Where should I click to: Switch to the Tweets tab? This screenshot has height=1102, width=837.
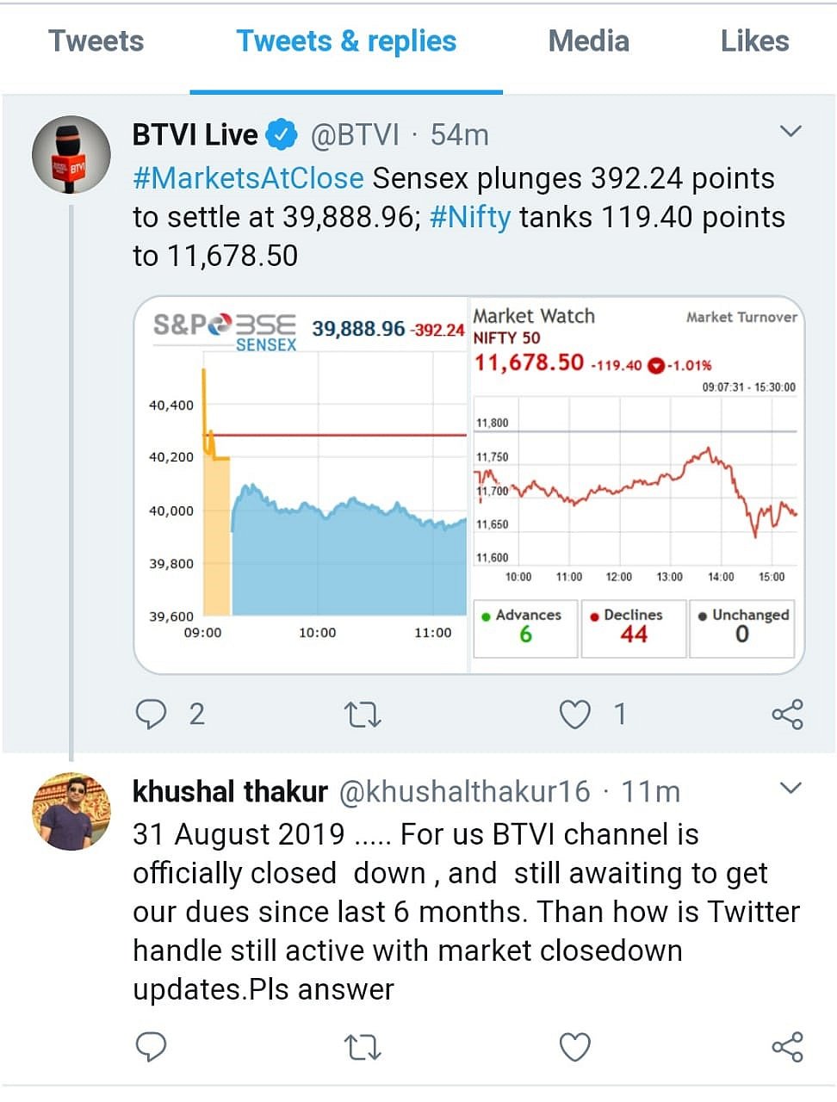pyautogui.click(x=96, y=41)
